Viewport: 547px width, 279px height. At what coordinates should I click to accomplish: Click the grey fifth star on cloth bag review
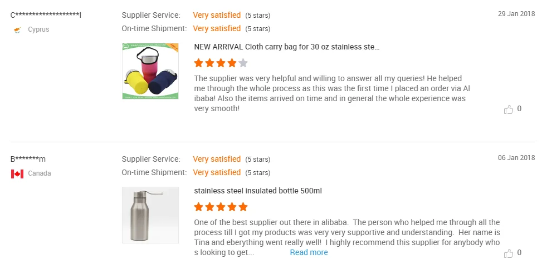[243, 63]
